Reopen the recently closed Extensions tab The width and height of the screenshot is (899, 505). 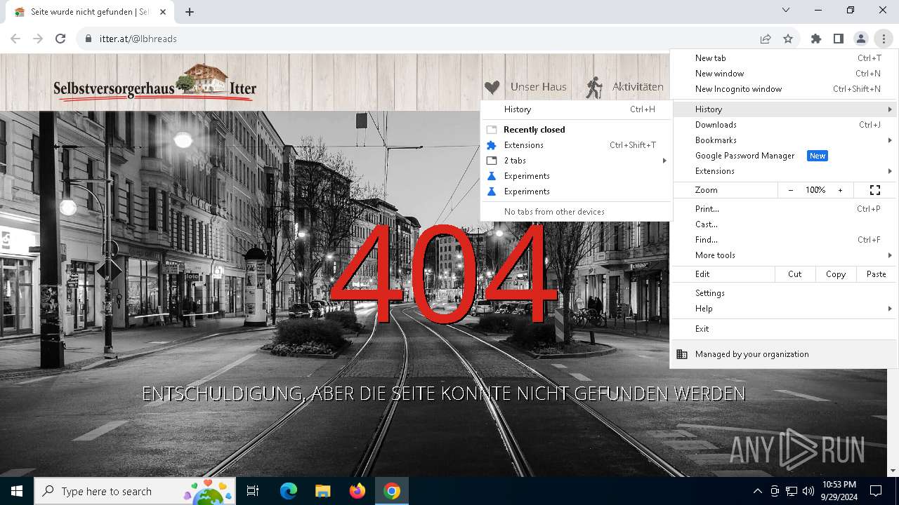click(576, 145)
